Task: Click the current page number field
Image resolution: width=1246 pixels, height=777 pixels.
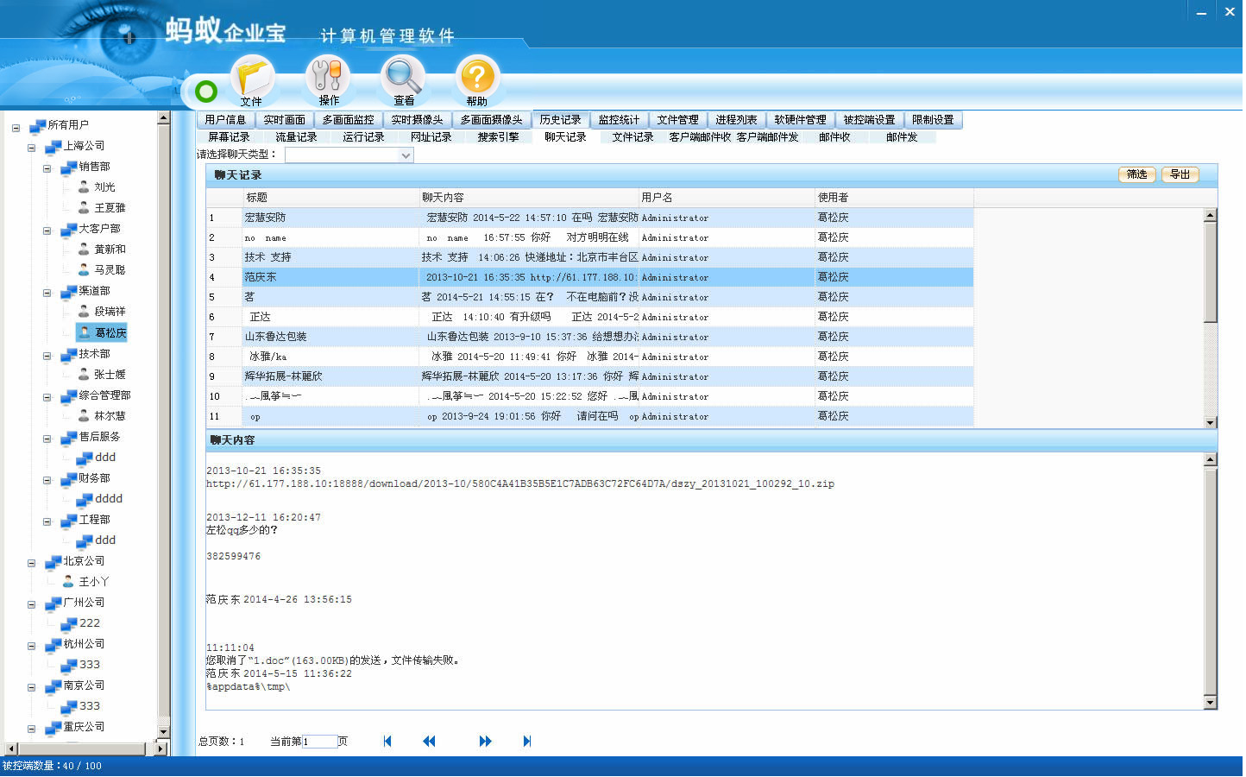Action: (318, 742)
